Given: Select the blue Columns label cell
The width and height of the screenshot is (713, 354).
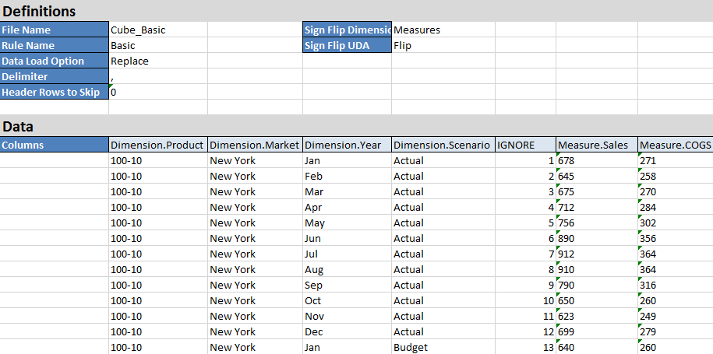Looking at the screenshot, I should 54,145.
